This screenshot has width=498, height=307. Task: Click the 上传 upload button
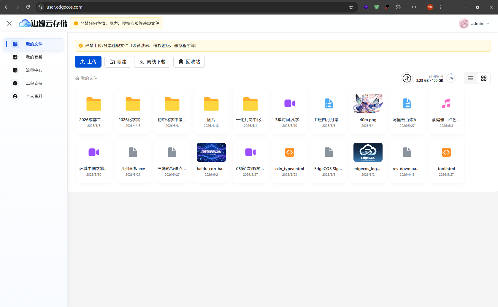88,62
